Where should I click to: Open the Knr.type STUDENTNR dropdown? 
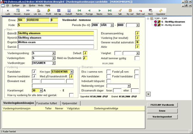pyautogui.click(x=72, y=72)
